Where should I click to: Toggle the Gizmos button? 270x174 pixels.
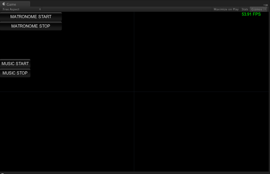click(256, 9)
